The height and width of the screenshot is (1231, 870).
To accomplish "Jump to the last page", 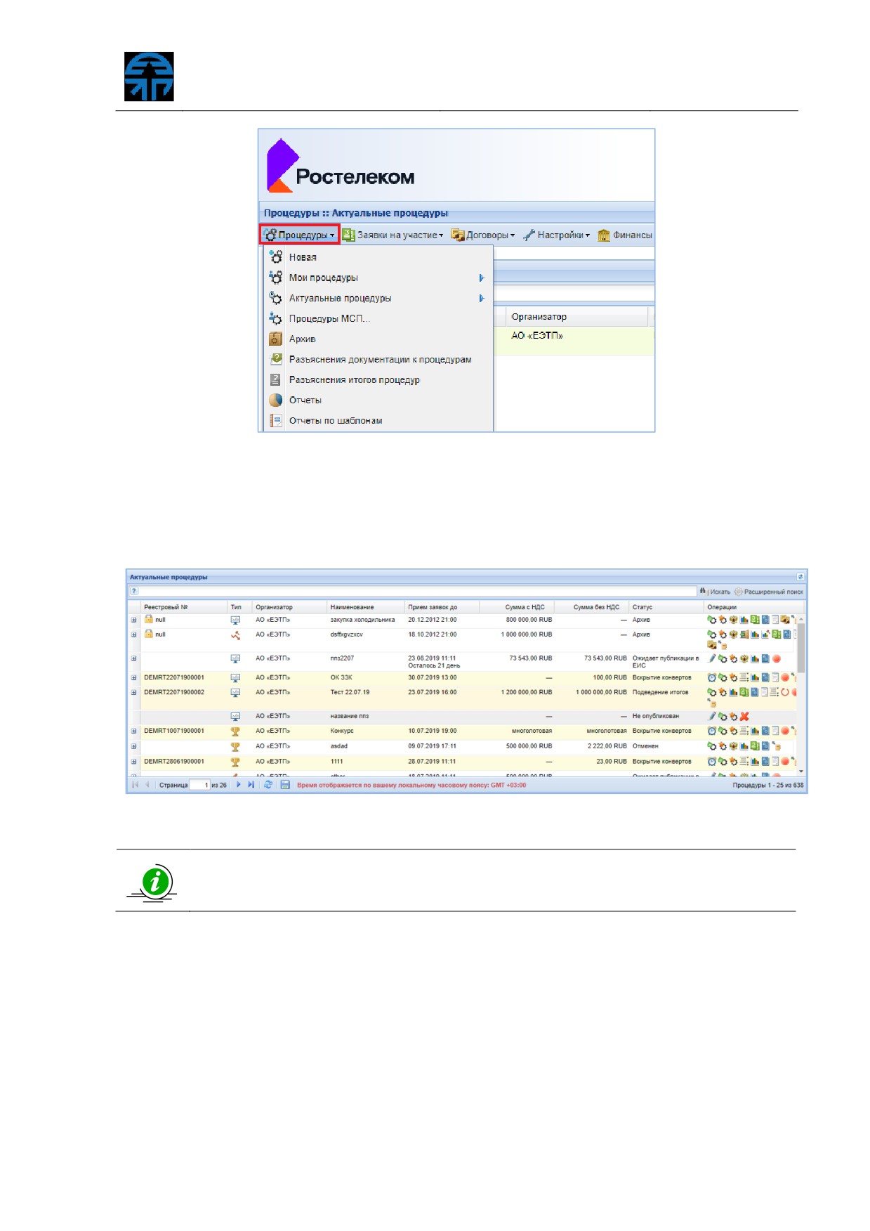I will click(x=251, y=785).
